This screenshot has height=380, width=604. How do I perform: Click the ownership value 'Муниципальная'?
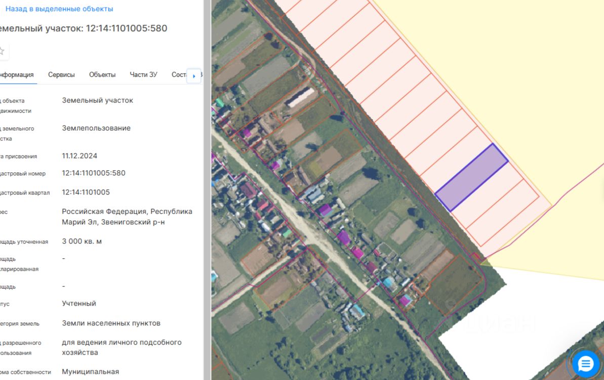[x=91, y=371]
